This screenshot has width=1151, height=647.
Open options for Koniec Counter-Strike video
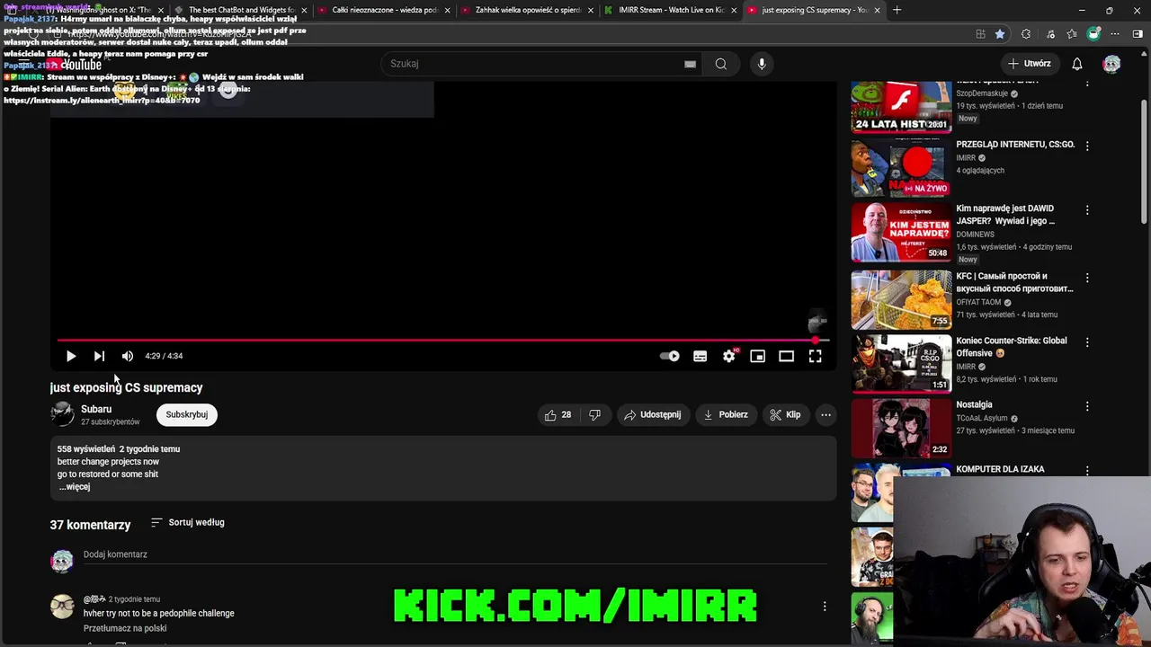point(1087,342)
